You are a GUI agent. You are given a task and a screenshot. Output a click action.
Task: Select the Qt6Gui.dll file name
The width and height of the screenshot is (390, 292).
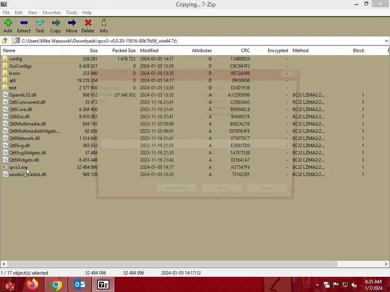point(19,116)
